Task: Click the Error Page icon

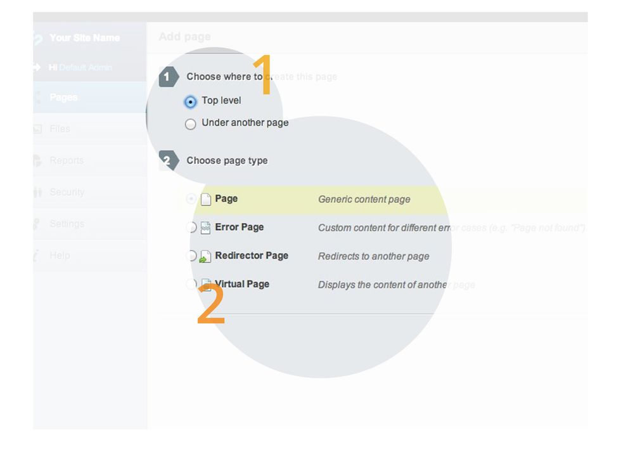Action: 206,227
